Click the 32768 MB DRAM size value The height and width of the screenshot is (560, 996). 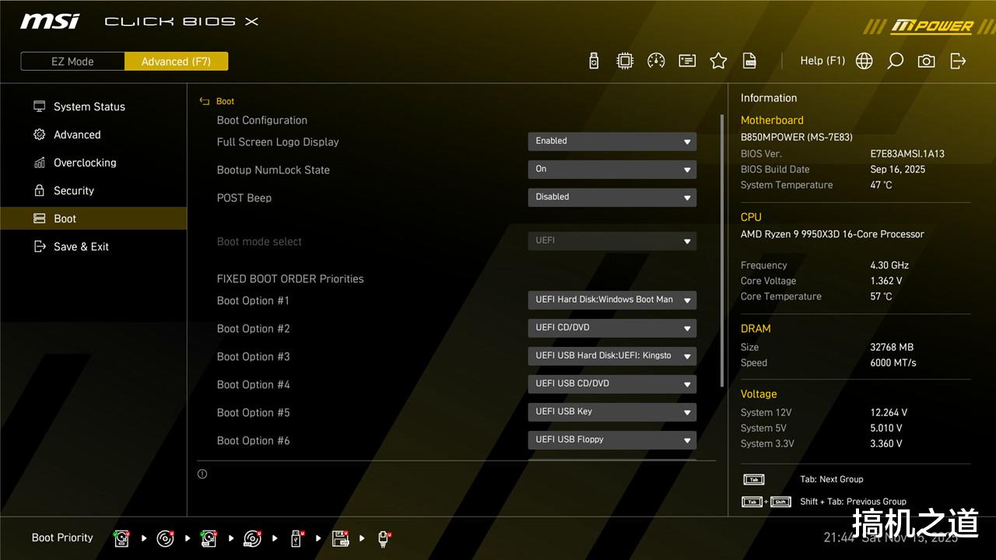point(892,348)
